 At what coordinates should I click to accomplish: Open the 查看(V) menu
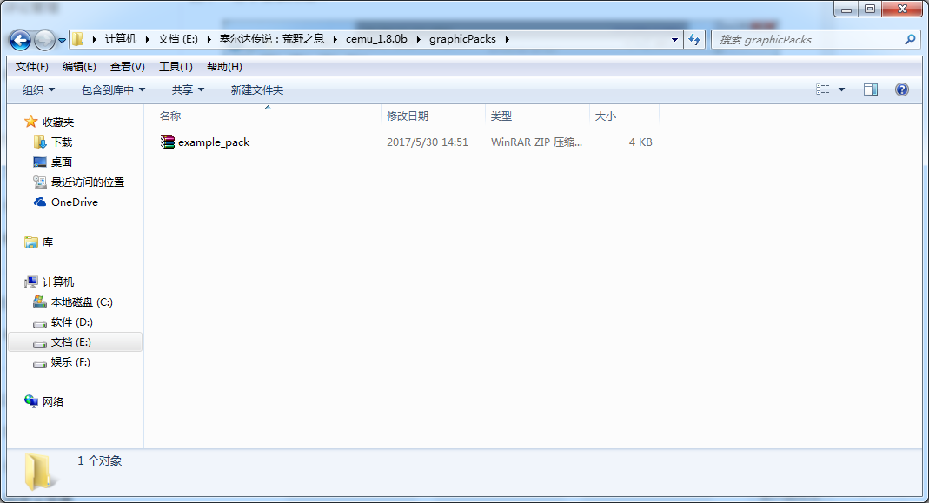128,67
